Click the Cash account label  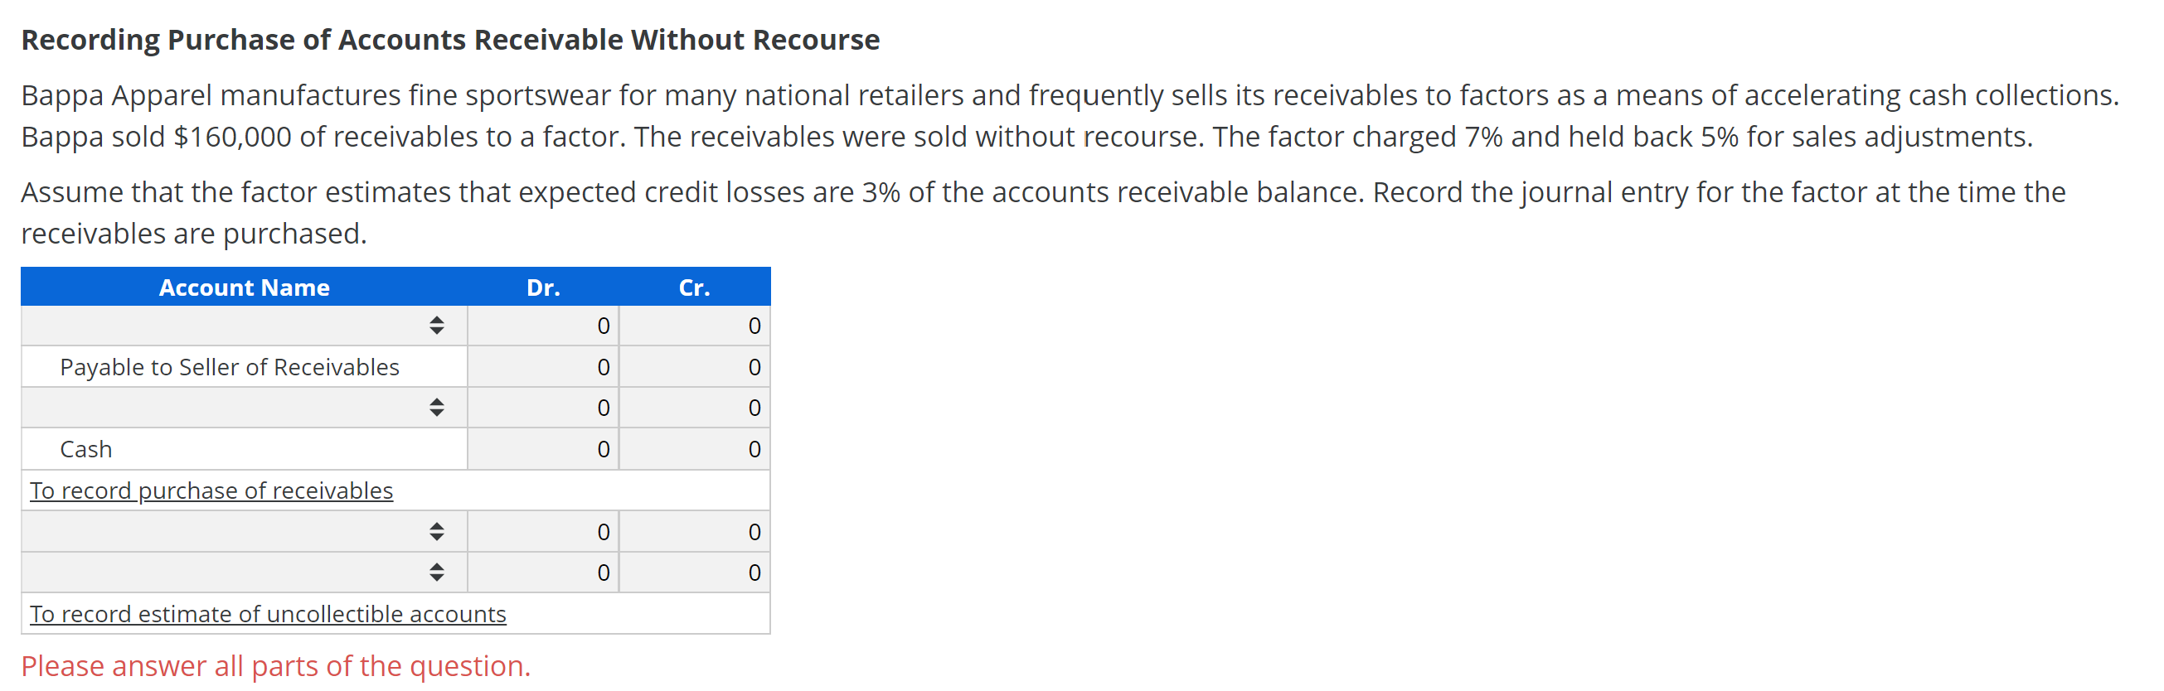pos(85,449)
